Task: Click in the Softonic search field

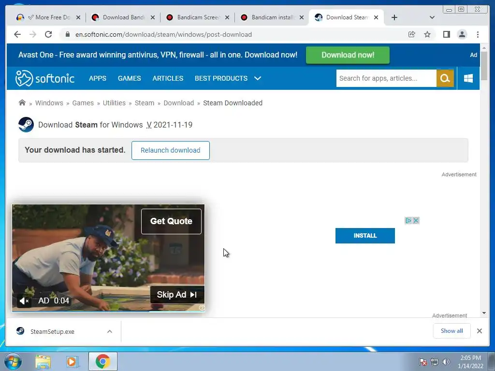Action: pos(386,78)
